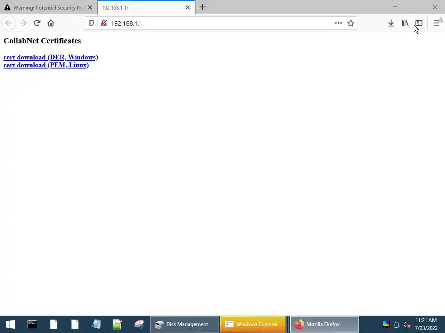The height and width of the screenshot is (333, 445).
Task: Open the Downloads panel arrow
Action: (x=391, y=23)
